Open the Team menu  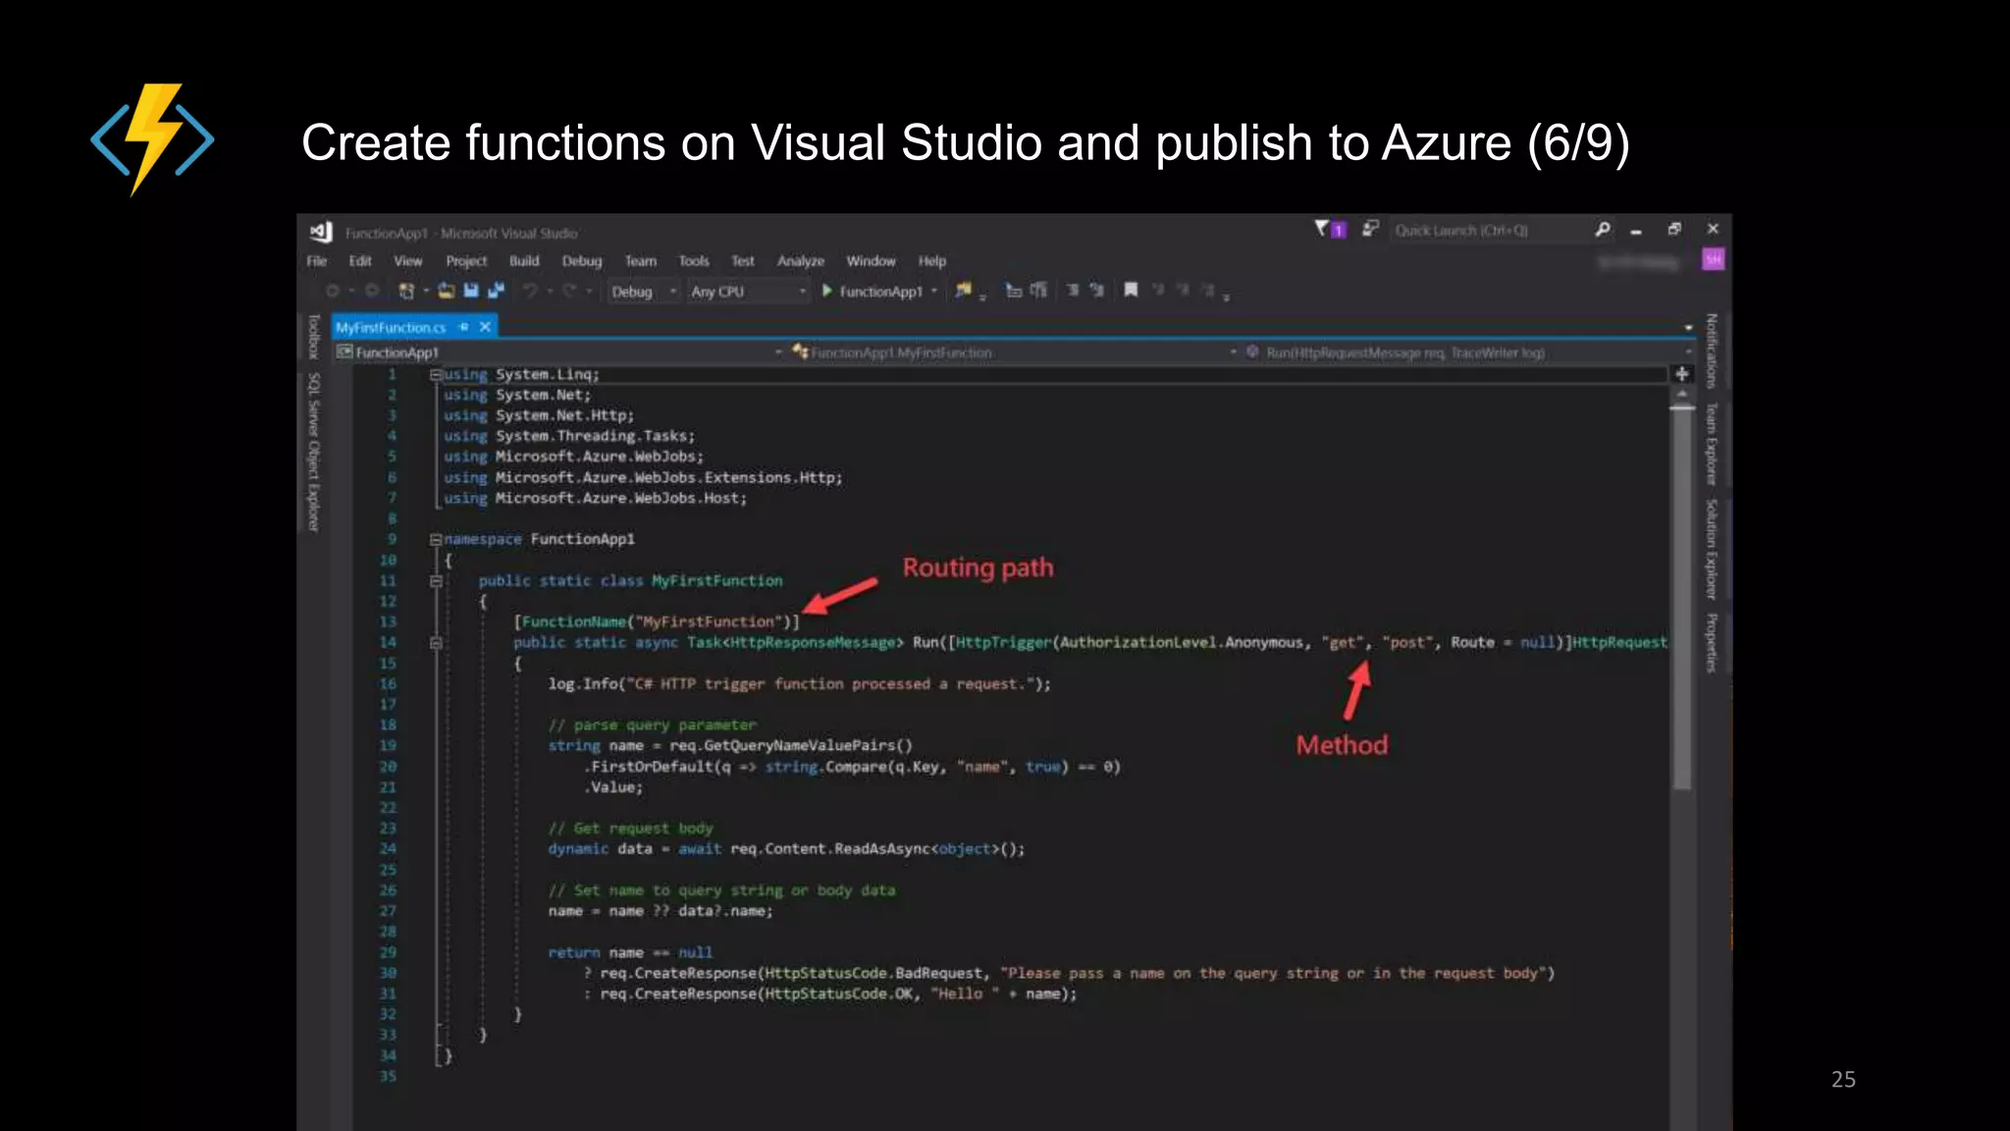tap(641, 261)
